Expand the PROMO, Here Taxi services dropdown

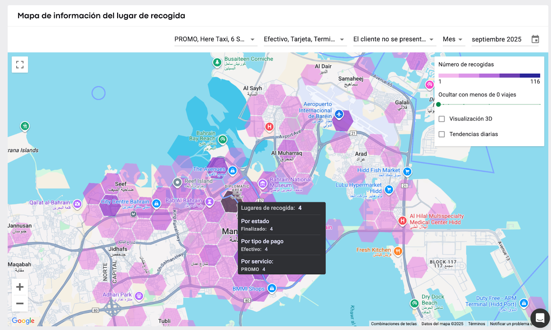pos(215,39)
